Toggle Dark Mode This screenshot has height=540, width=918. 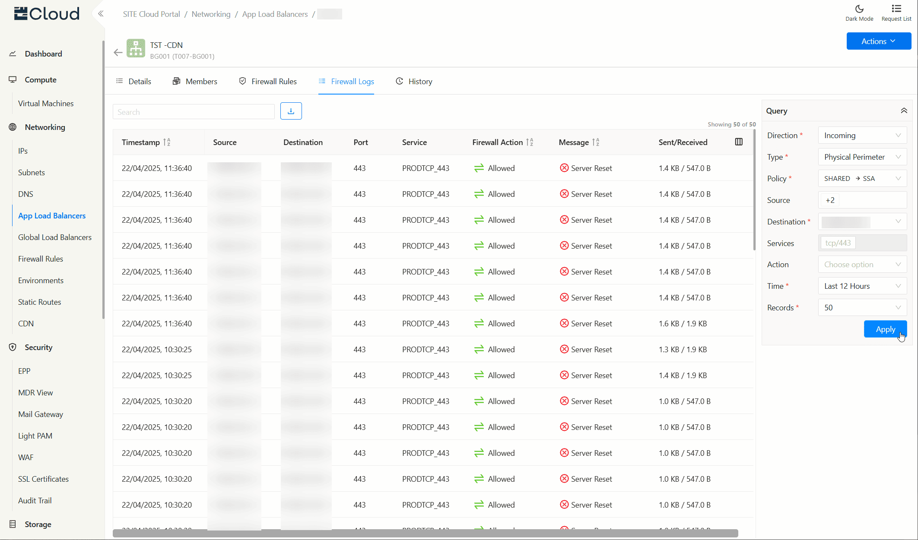[x=859, y=13]
